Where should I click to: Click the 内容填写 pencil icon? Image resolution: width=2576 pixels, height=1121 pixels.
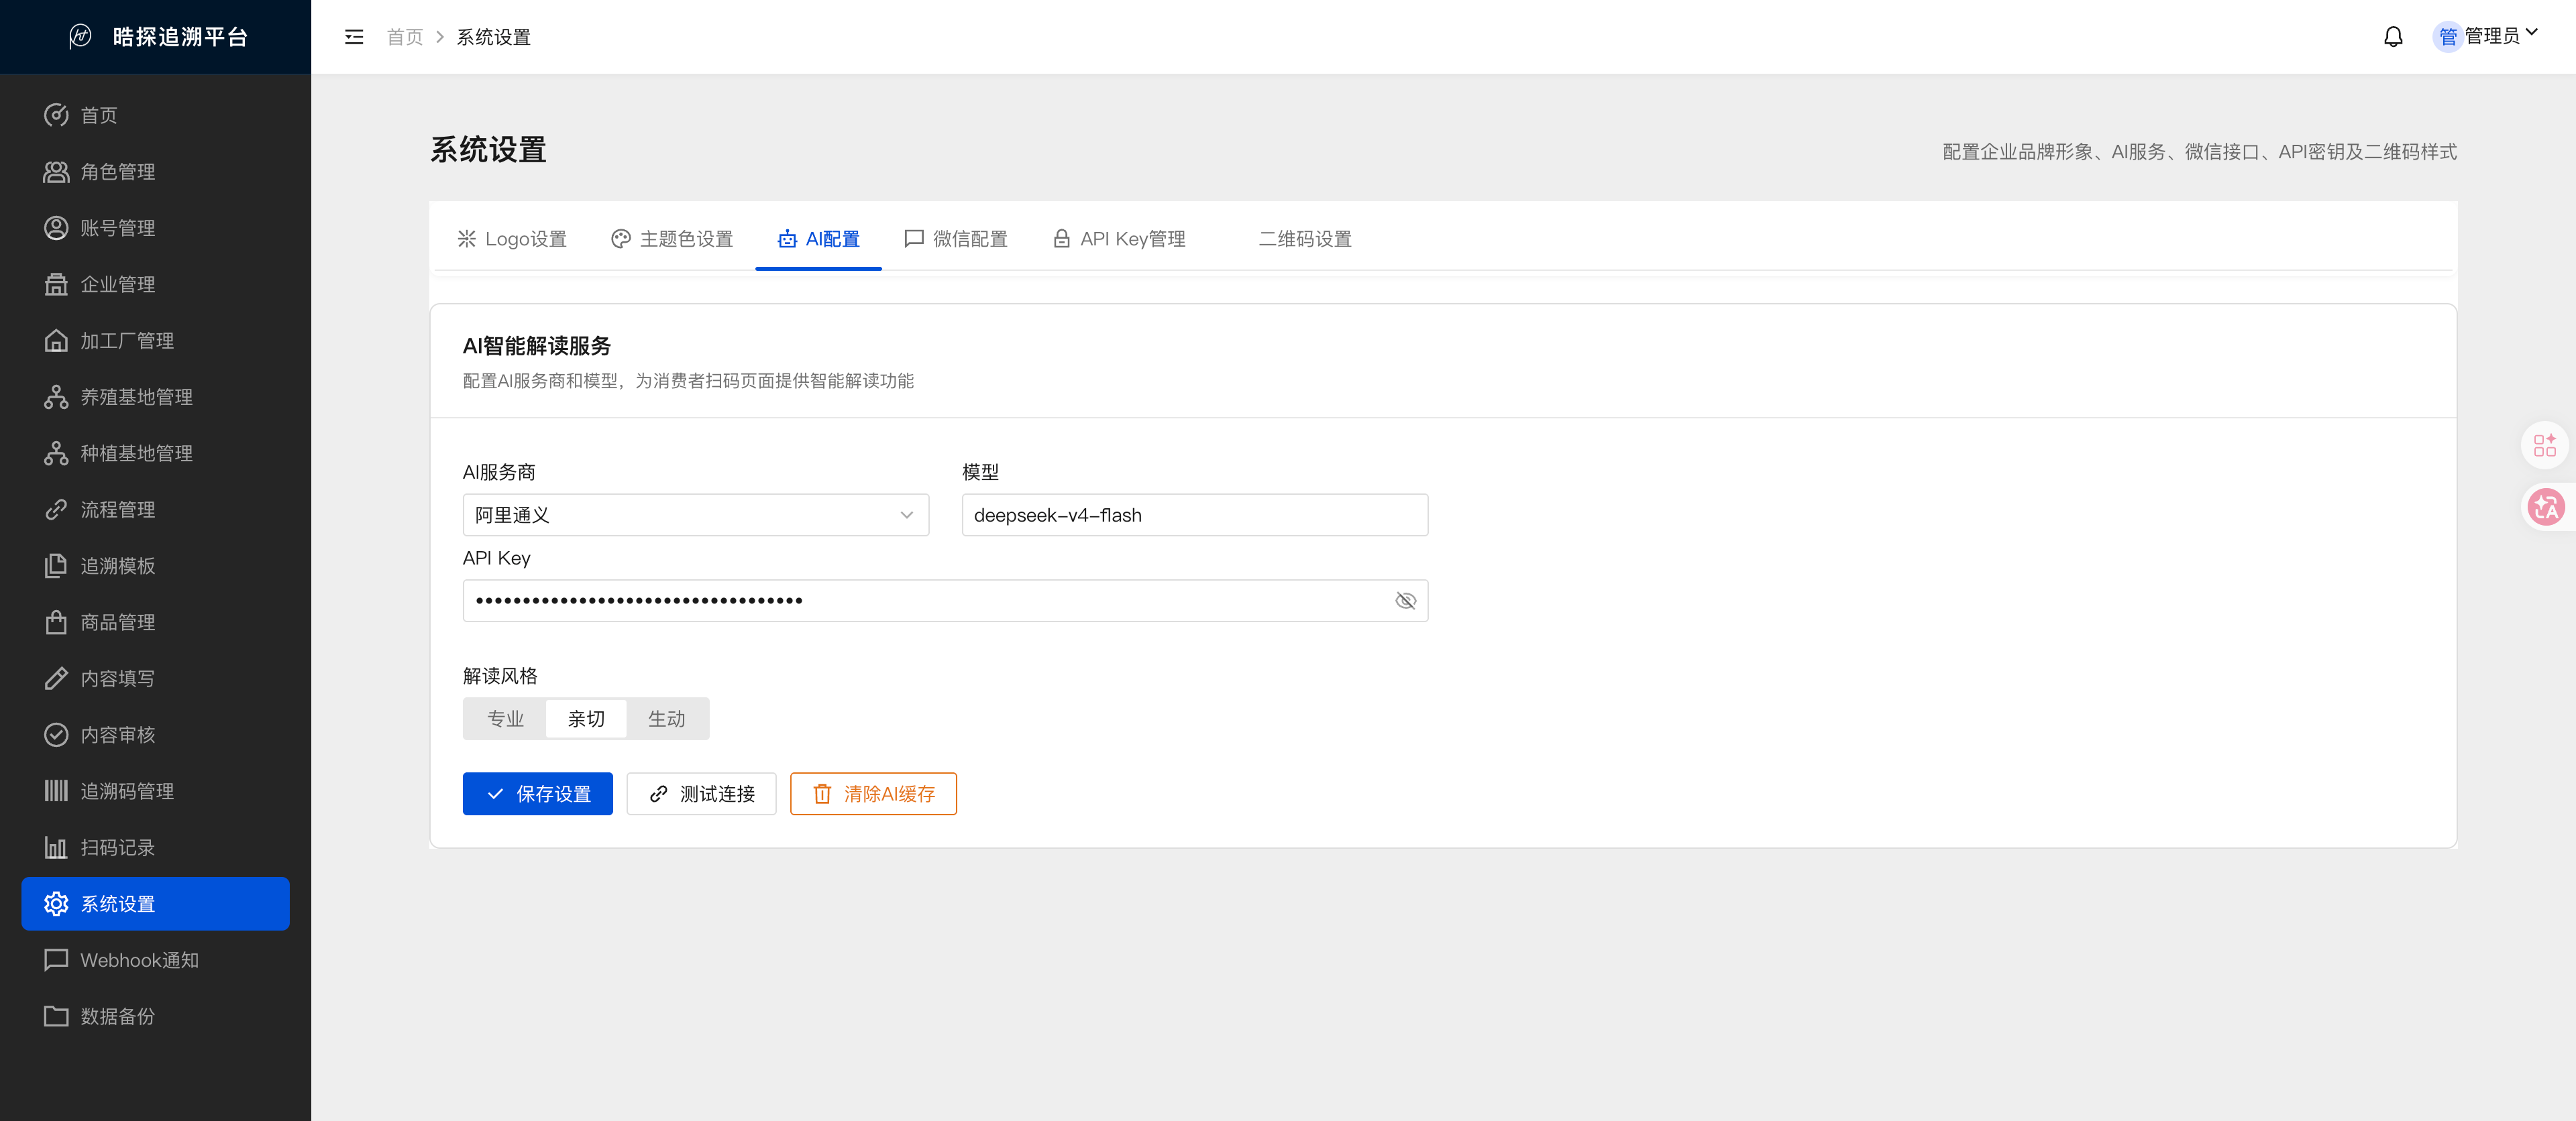[56, 678]
